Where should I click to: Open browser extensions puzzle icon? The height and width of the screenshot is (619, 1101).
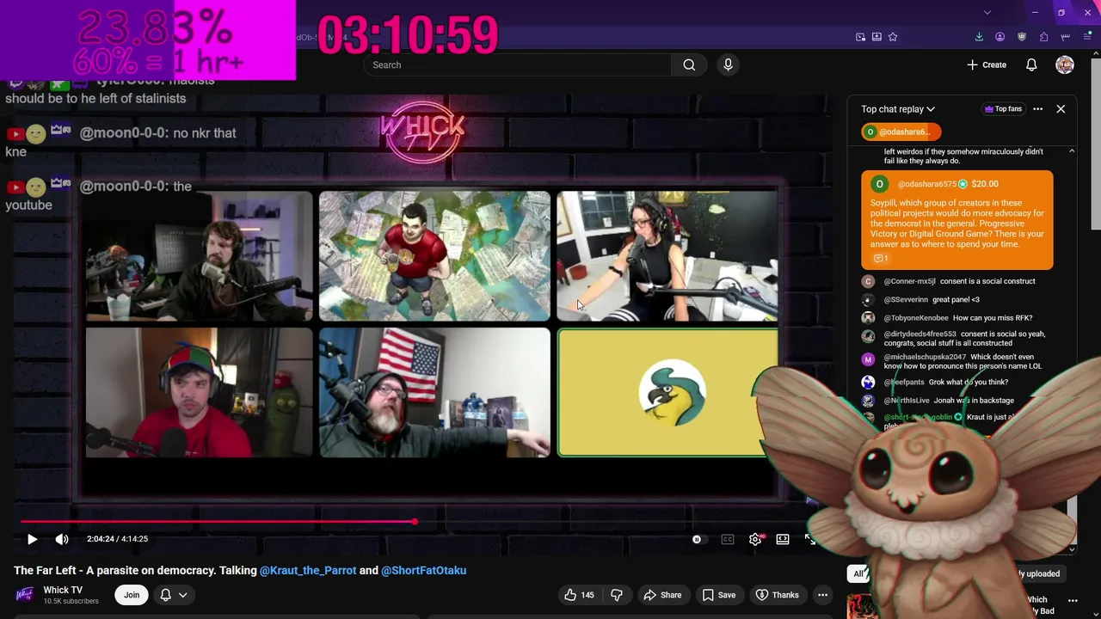tap(1043, 37)
